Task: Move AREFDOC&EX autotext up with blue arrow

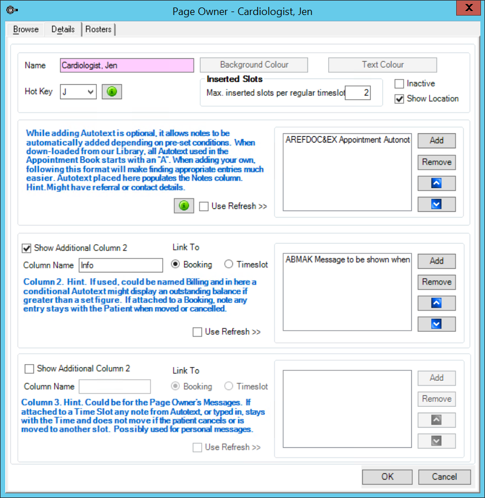Action: [437, 184]
